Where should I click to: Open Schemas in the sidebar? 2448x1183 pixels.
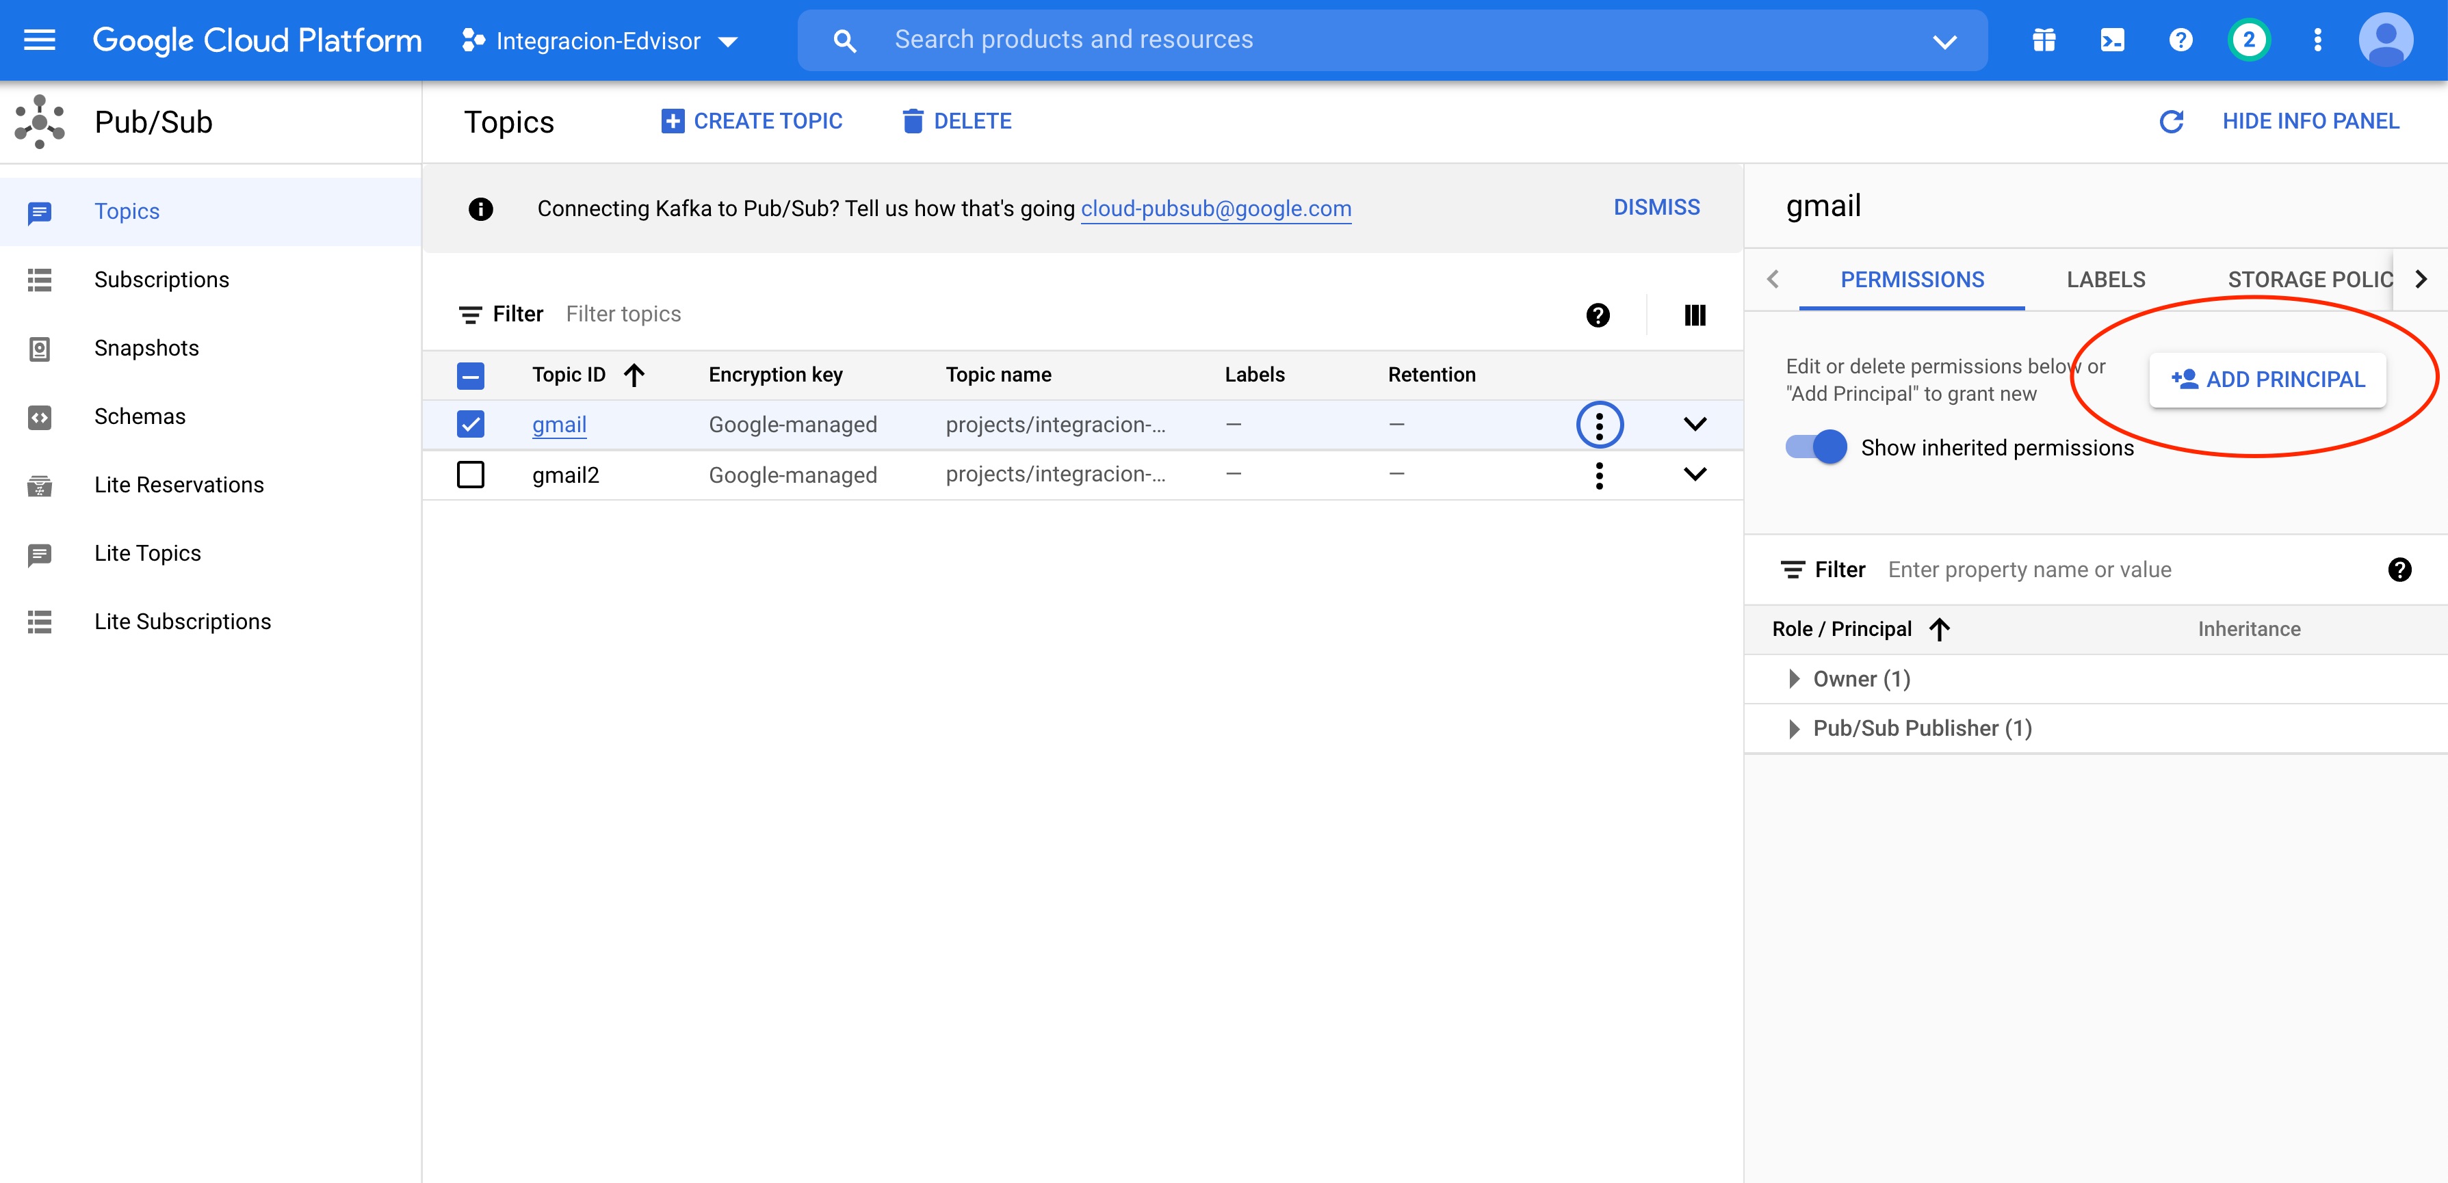tap(210, 417)
